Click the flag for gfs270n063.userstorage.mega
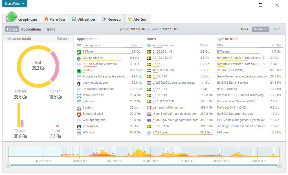 pyautogui.click(x=149, y=83)
